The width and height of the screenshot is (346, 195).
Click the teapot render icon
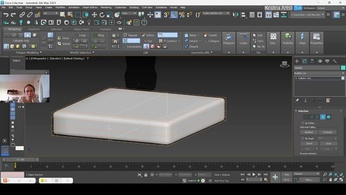pyautogui.click(x=119, y=23)
